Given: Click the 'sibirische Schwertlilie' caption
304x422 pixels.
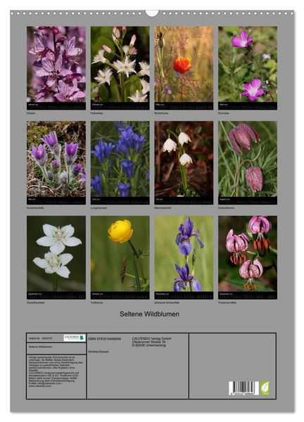Looking at the screenshot, I should tap(167, 302).
